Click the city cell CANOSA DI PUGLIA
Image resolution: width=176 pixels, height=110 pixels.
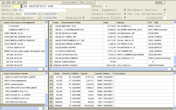tap(164, 58)
